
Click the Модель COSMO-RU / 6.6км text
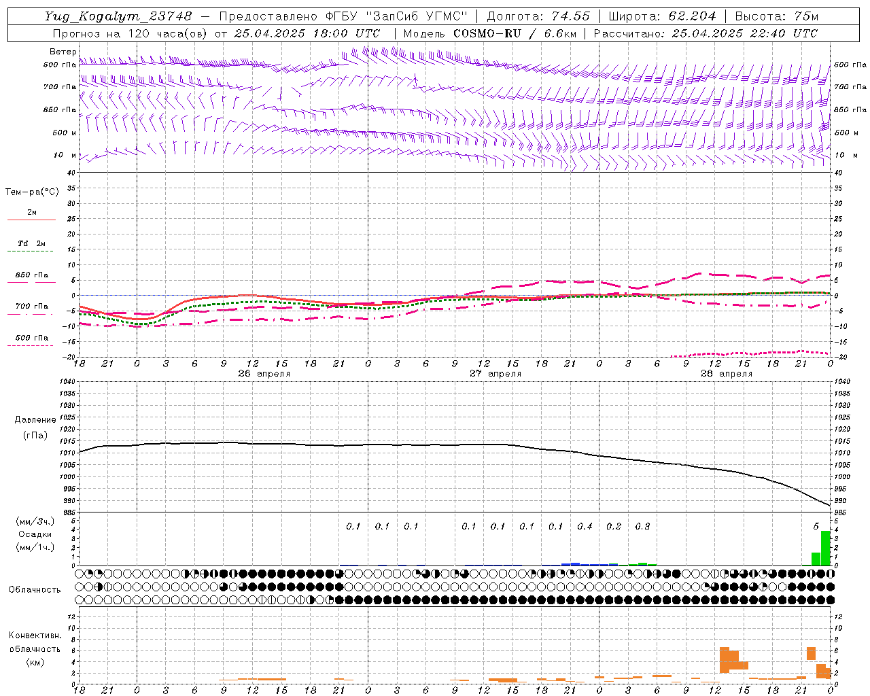click(490, 33)
